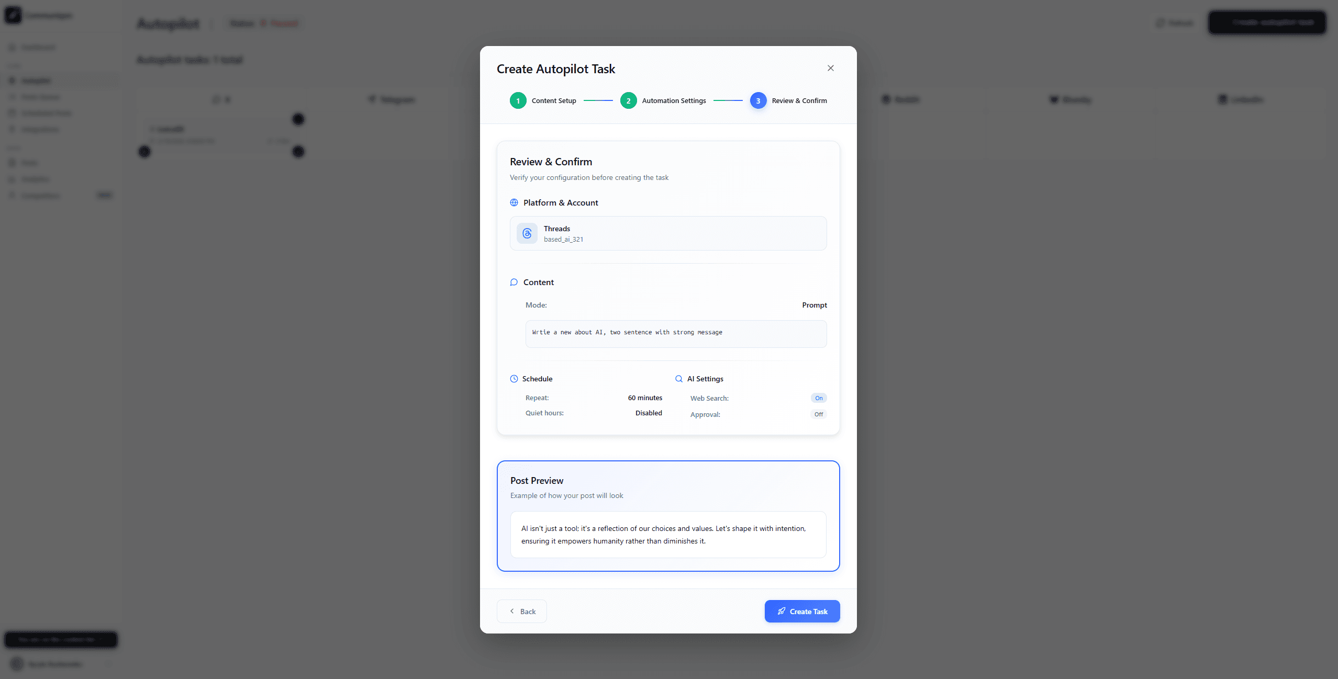Click the magnifier icon beside AI Settings

678,378
